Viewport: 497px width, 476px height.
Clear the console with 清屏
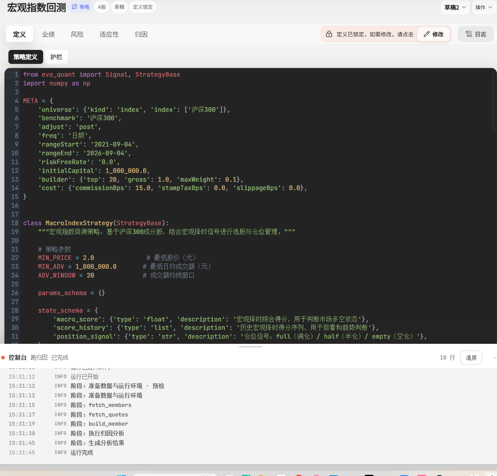point(471,357)
